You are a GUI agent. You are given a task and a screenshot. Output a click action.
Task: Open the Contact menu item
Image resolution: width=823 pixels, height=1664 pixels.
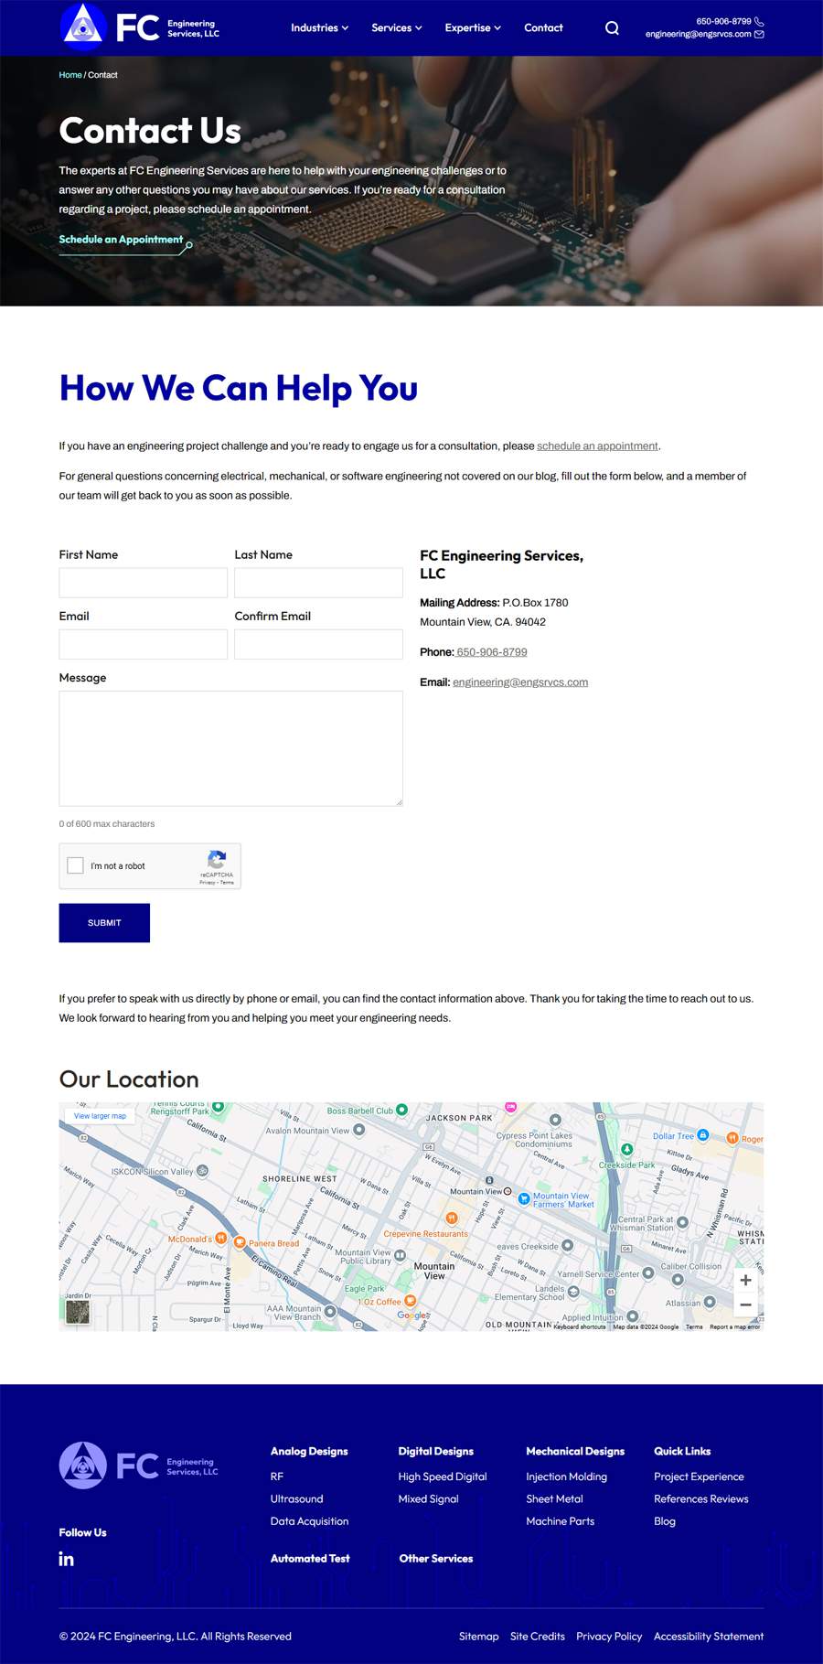543,28
